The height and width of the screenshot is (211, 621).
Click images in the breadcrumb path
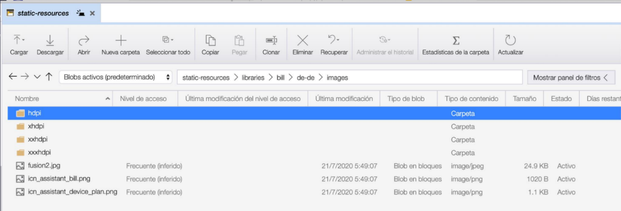337,78
